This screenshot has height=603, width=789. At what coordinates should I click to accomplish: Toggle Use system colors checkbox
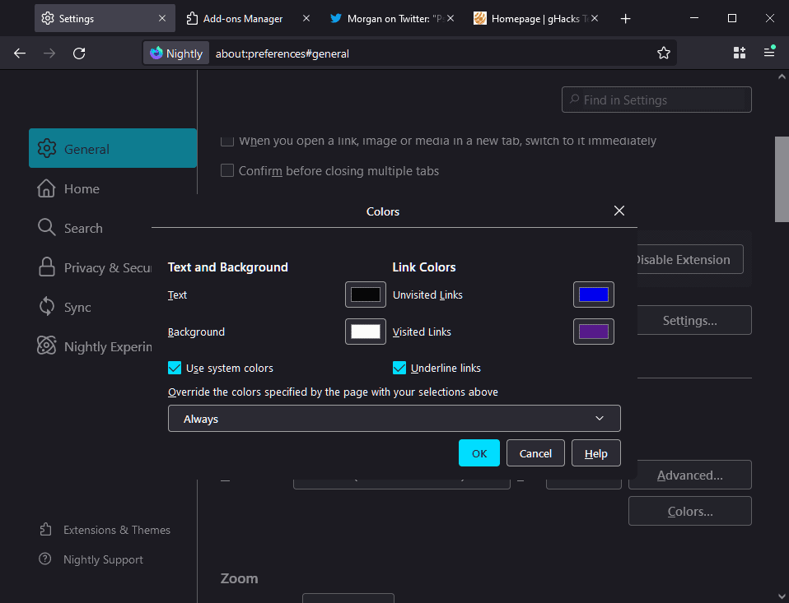(175, 368)
